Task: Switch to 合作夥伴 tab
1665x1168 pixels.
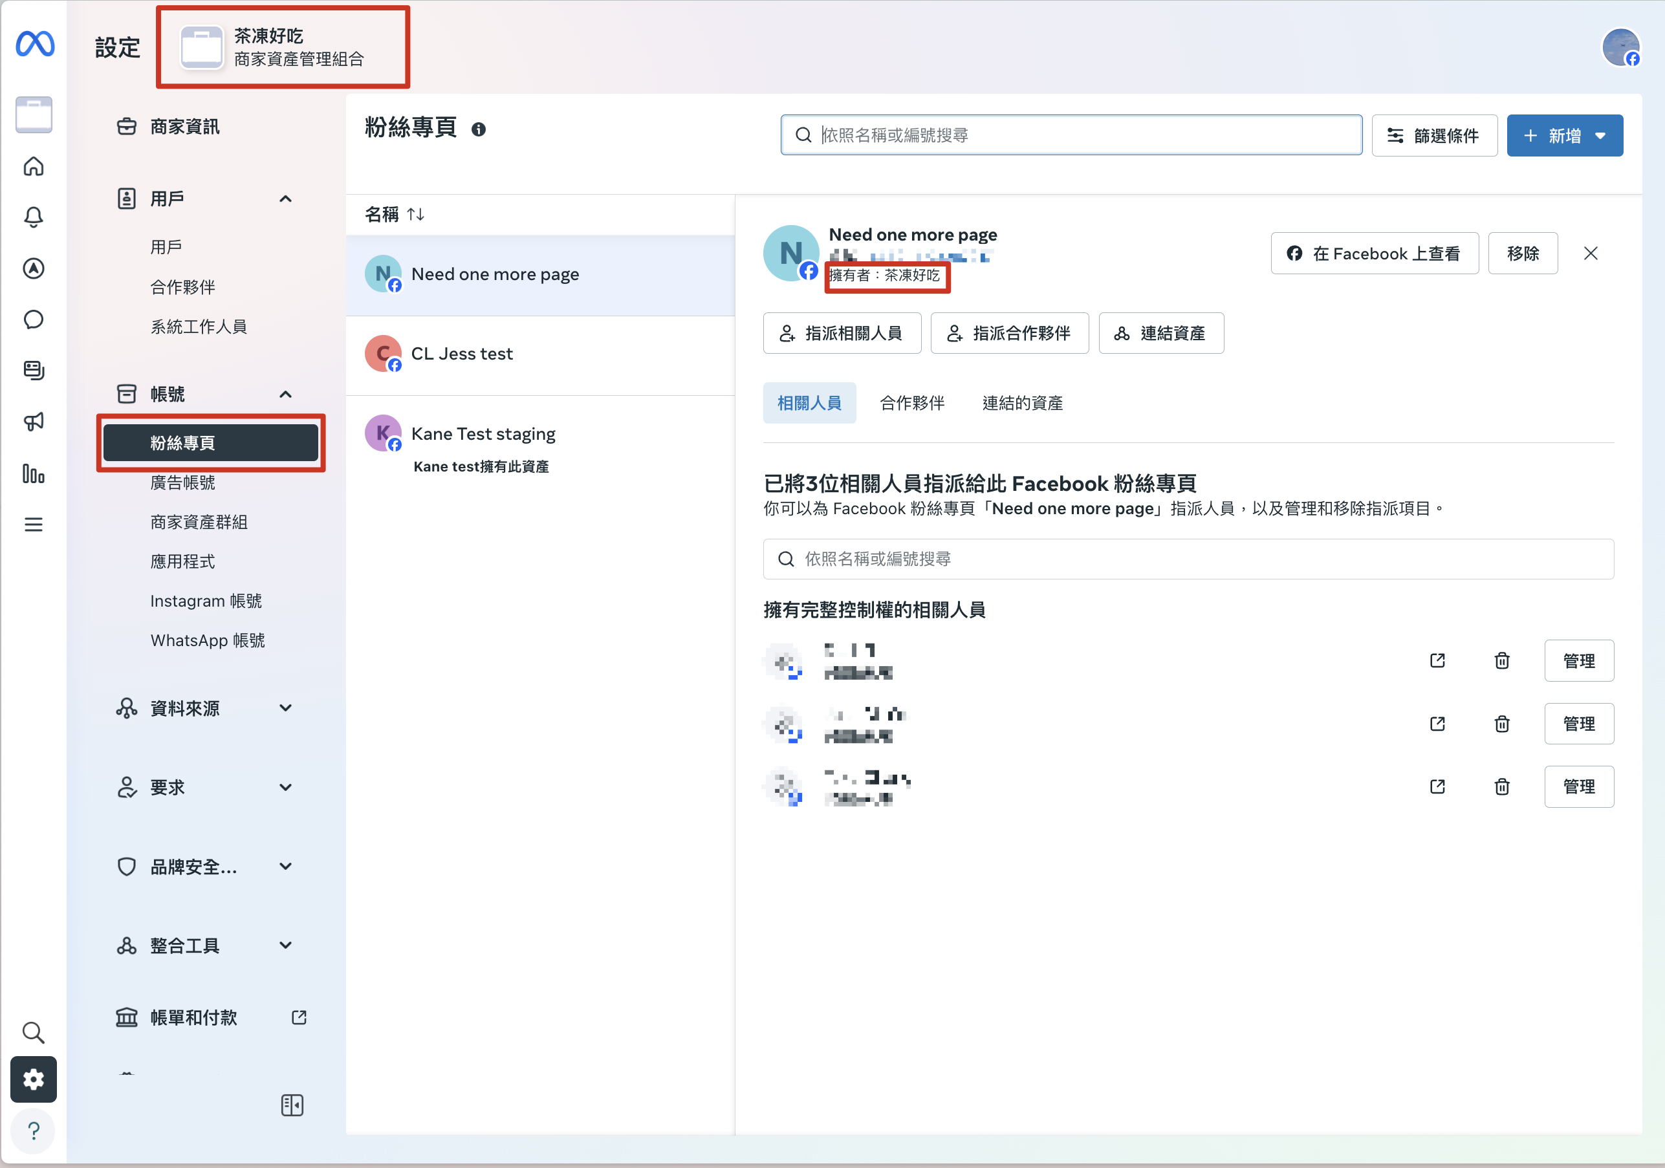Action: coord(912,403)
